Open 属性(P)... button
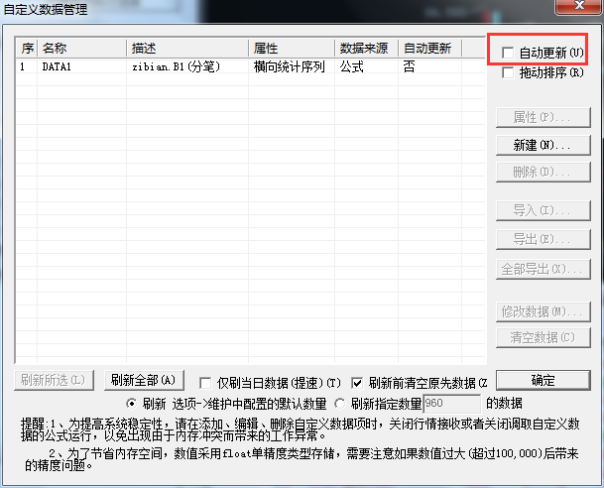This screenshot has width=604, height=488. [x=544, y=117]
